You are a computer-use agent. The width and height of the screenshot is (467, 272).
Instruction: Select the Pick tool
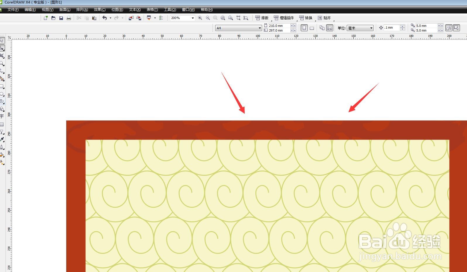pyautogui.click(x=2, y=40)
